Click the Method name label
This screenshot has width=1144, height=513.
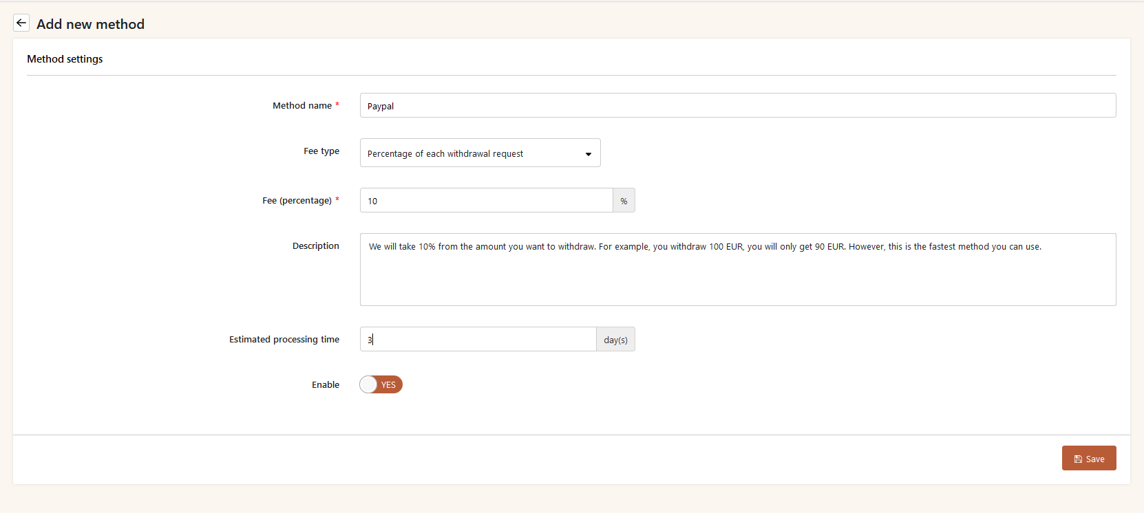(302, 106)
